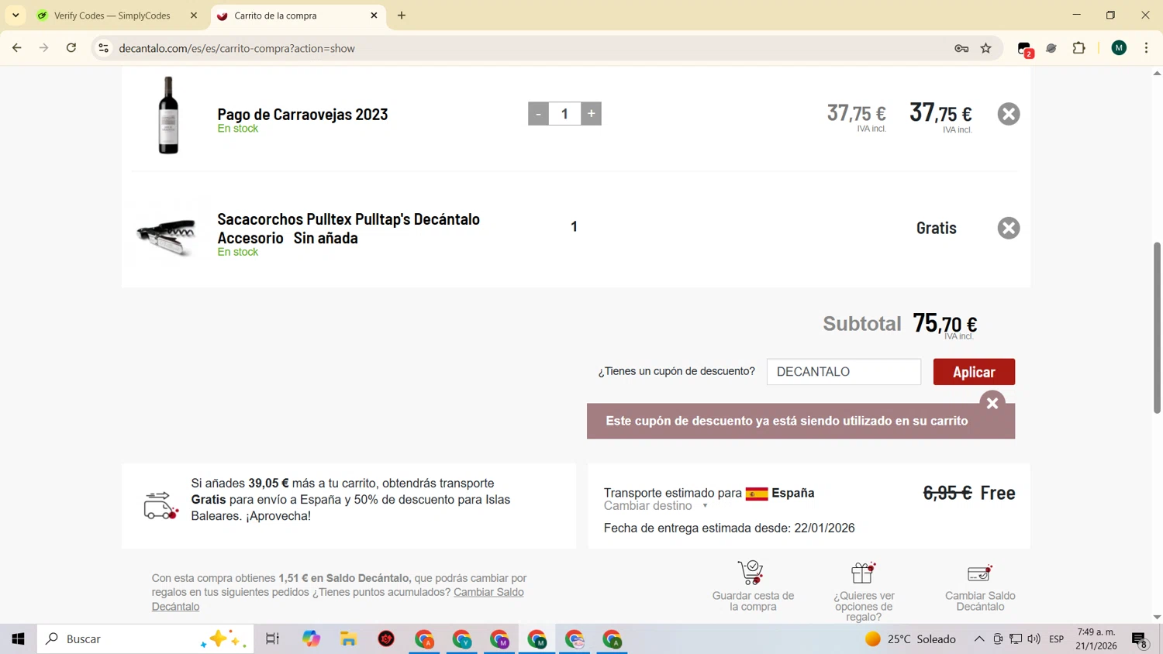The image size is (1163, 654).
Task: Open Pago de Carraovejas 2023 product page
Action: (x=302, y=115)
